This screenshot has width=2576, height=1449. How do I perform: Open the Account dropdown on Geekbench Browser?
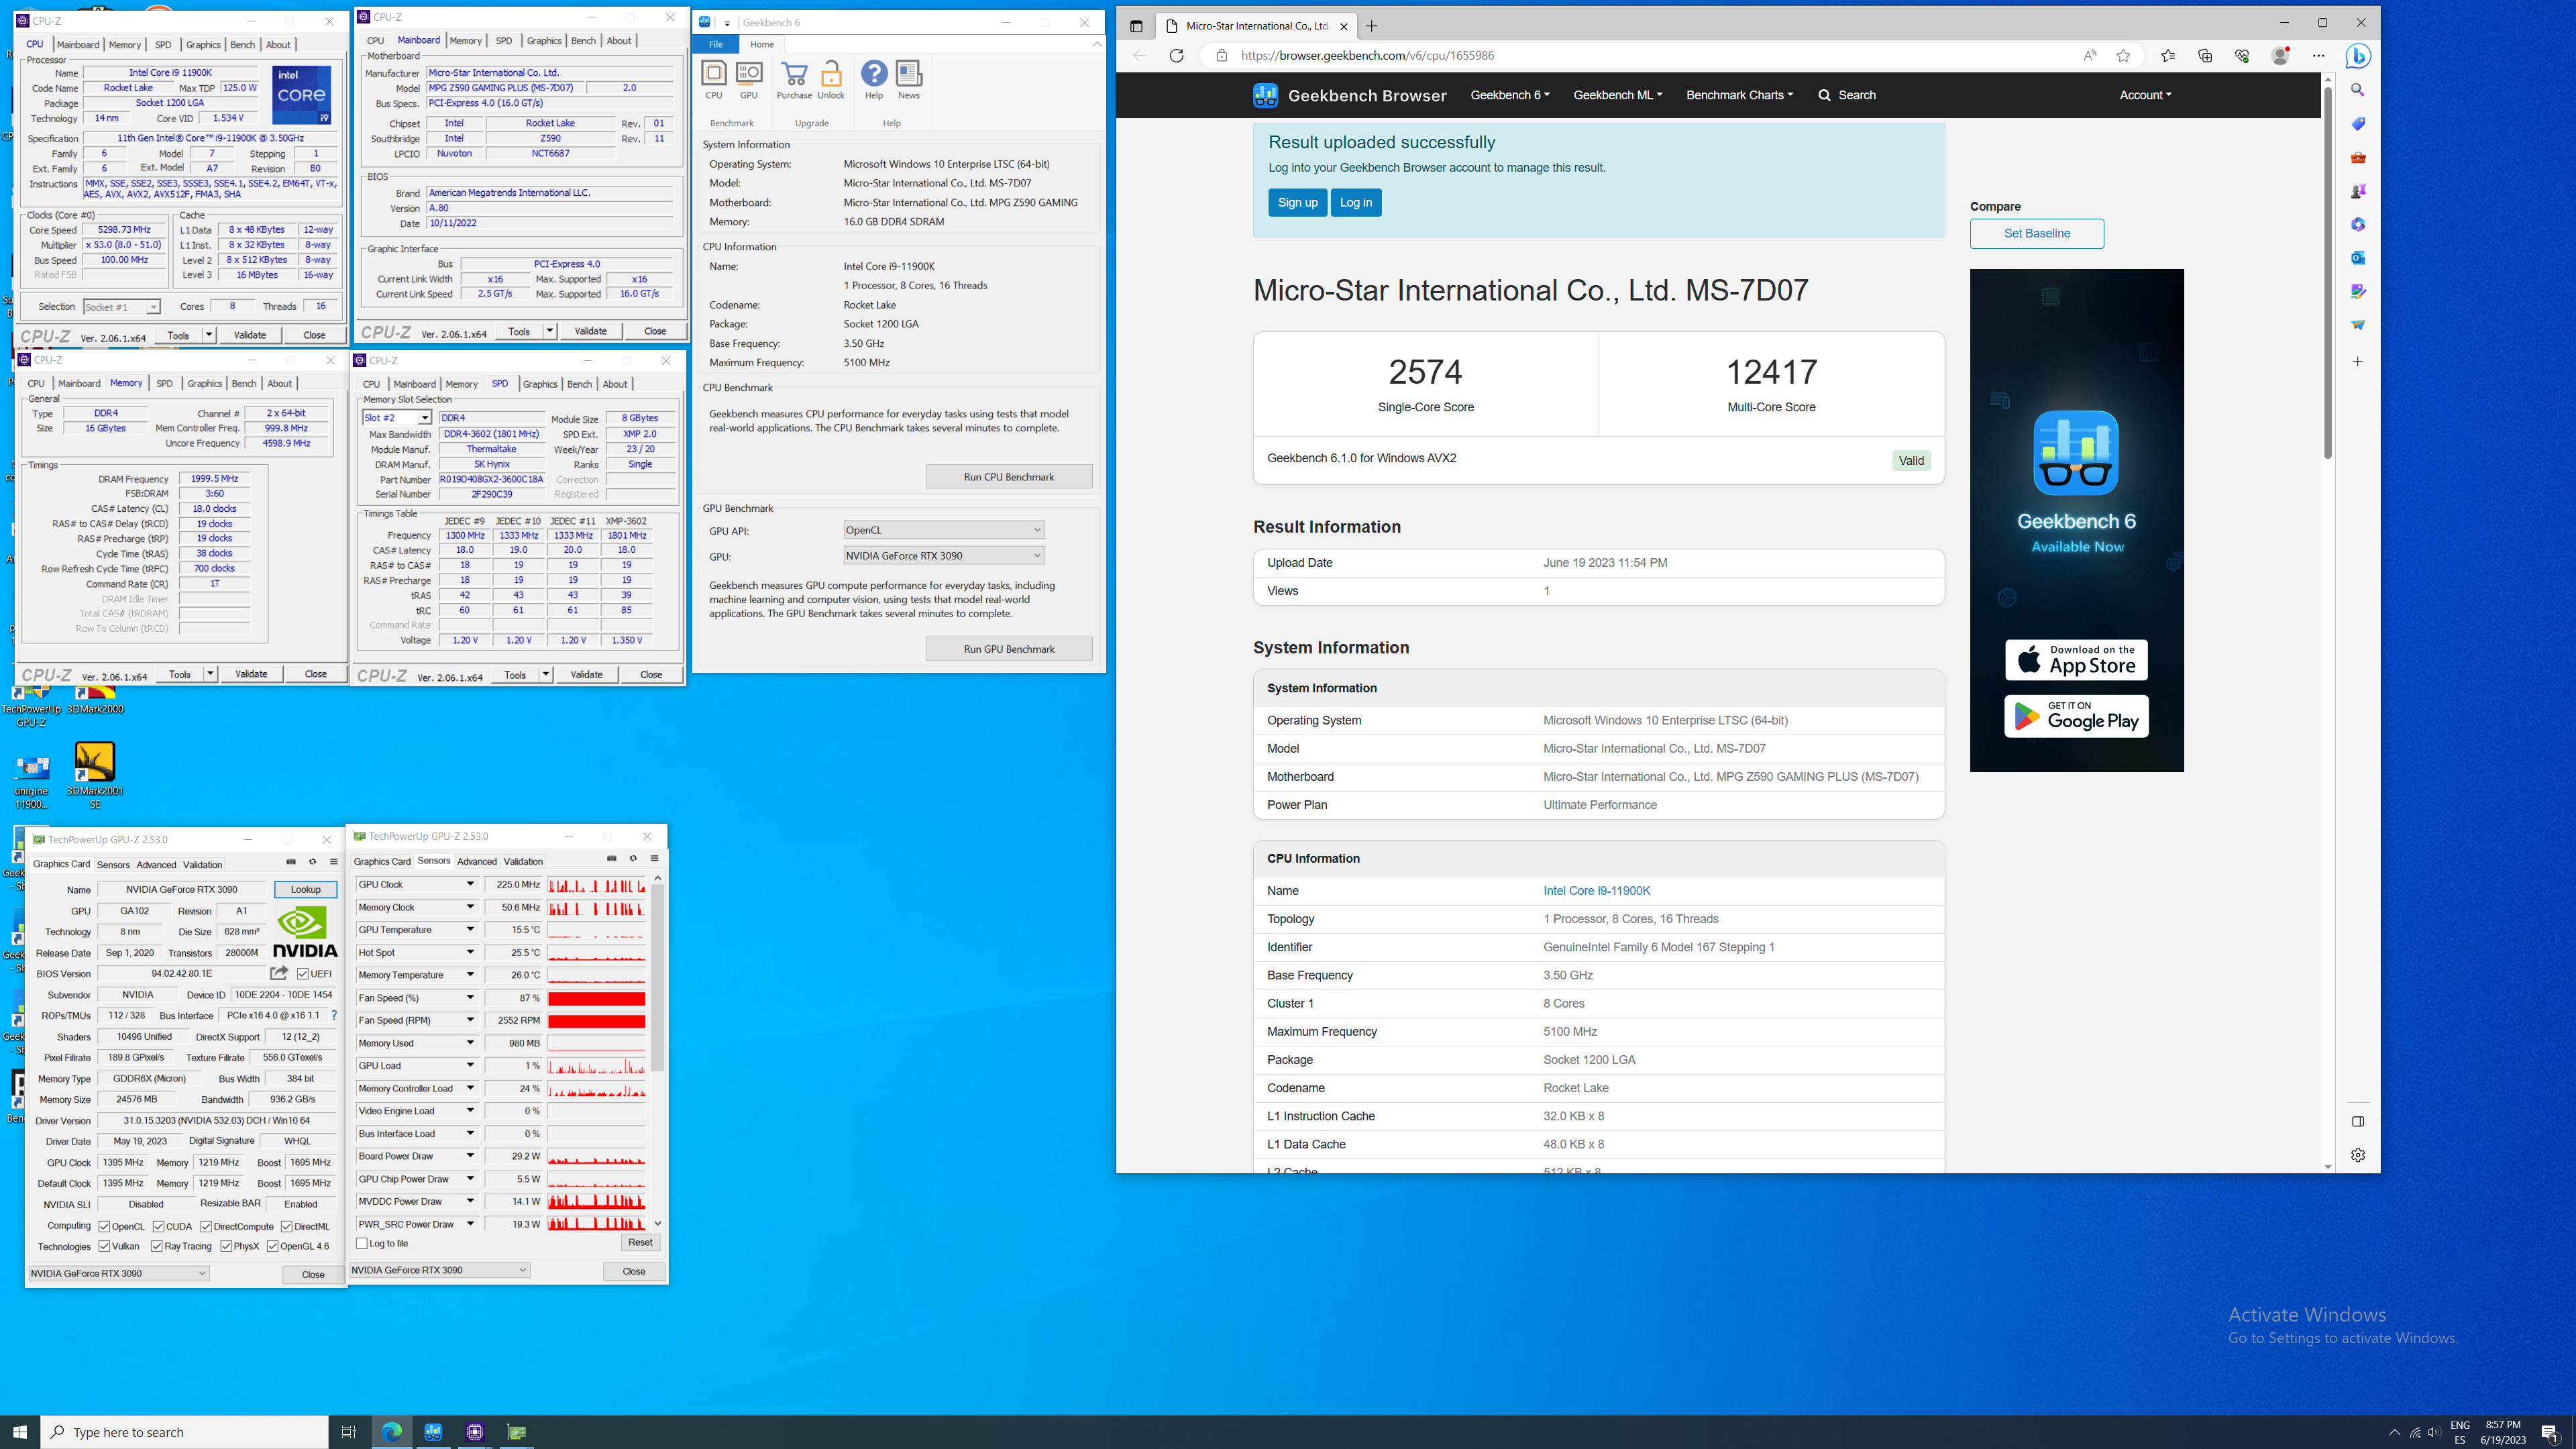click(2145, 96)
